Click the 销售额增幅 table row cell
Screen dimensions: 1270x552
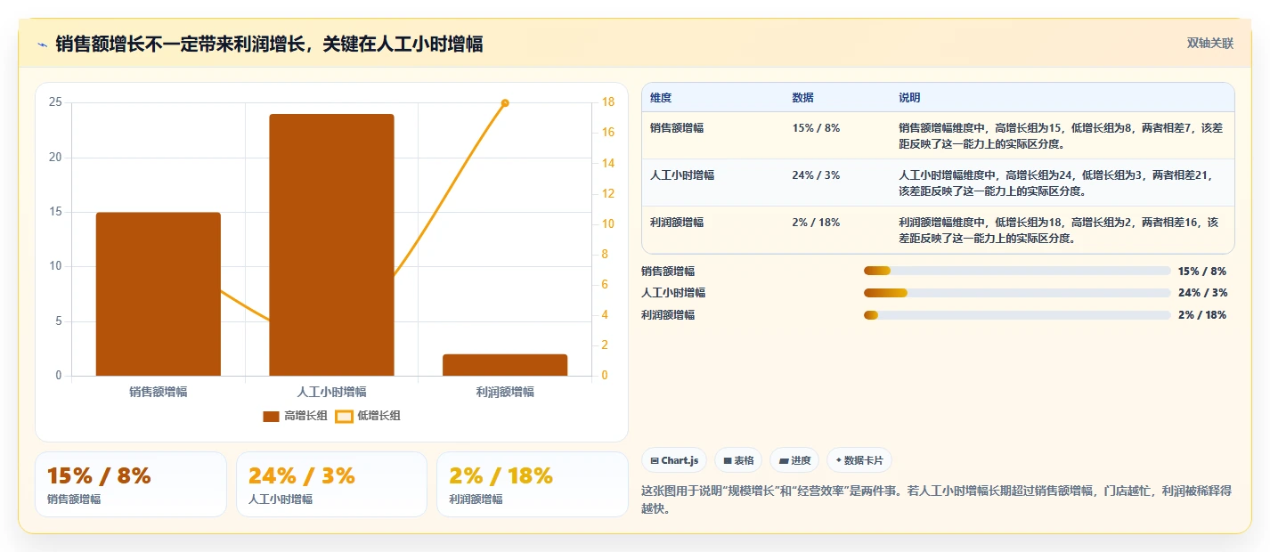[x=677, y=128]
